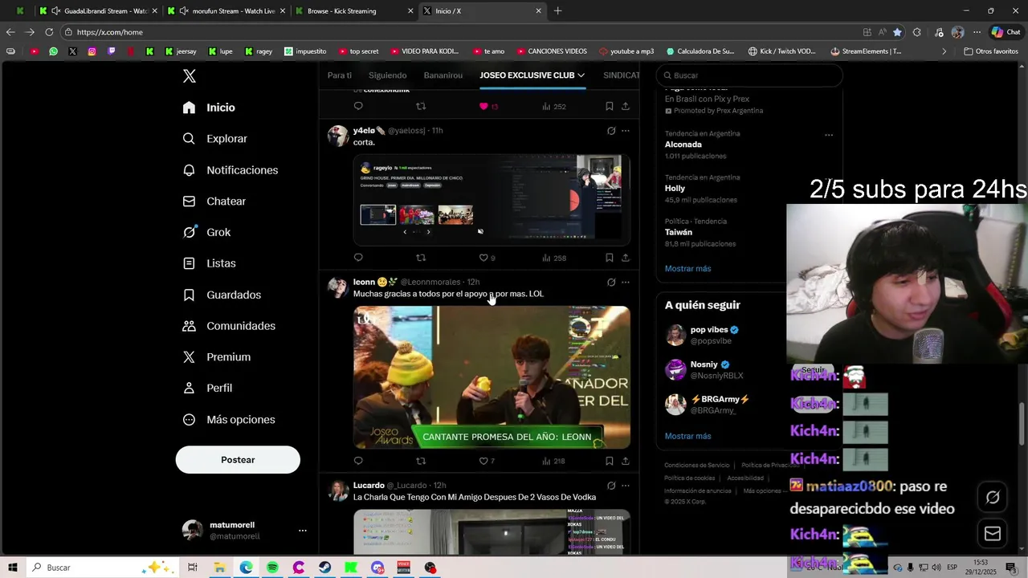Image resolution: width=1028 pixels, height=578 pixels.
Task: Open the Explorar search icon in sidebar
Action: click(x=189, y=139)
